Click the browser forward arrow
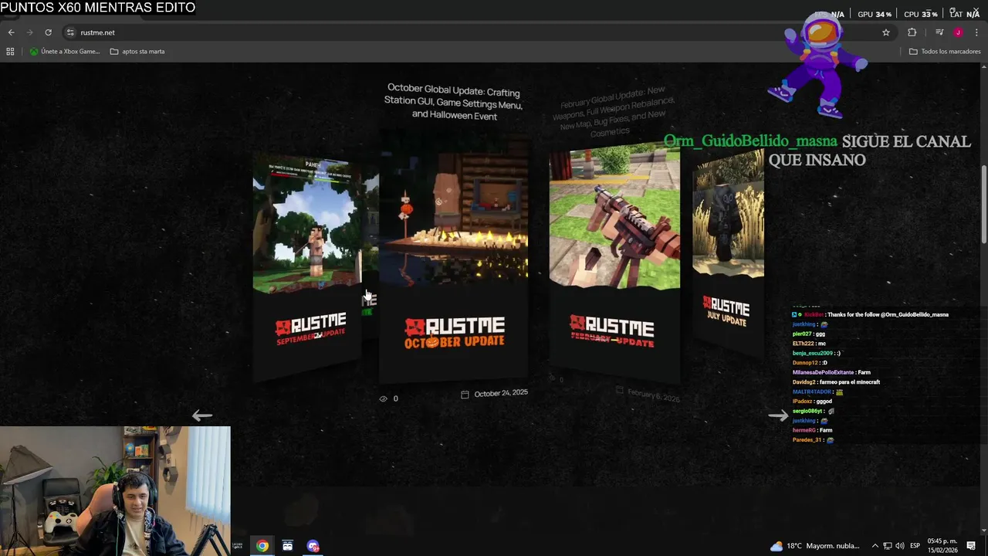Screen dimensions: 988x556 tap(29, 32)
